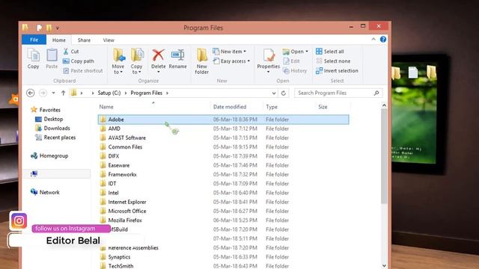This screenshot has height=269, width=479.
Task: Go back with the Back arrow
Action: coord(30,93)
